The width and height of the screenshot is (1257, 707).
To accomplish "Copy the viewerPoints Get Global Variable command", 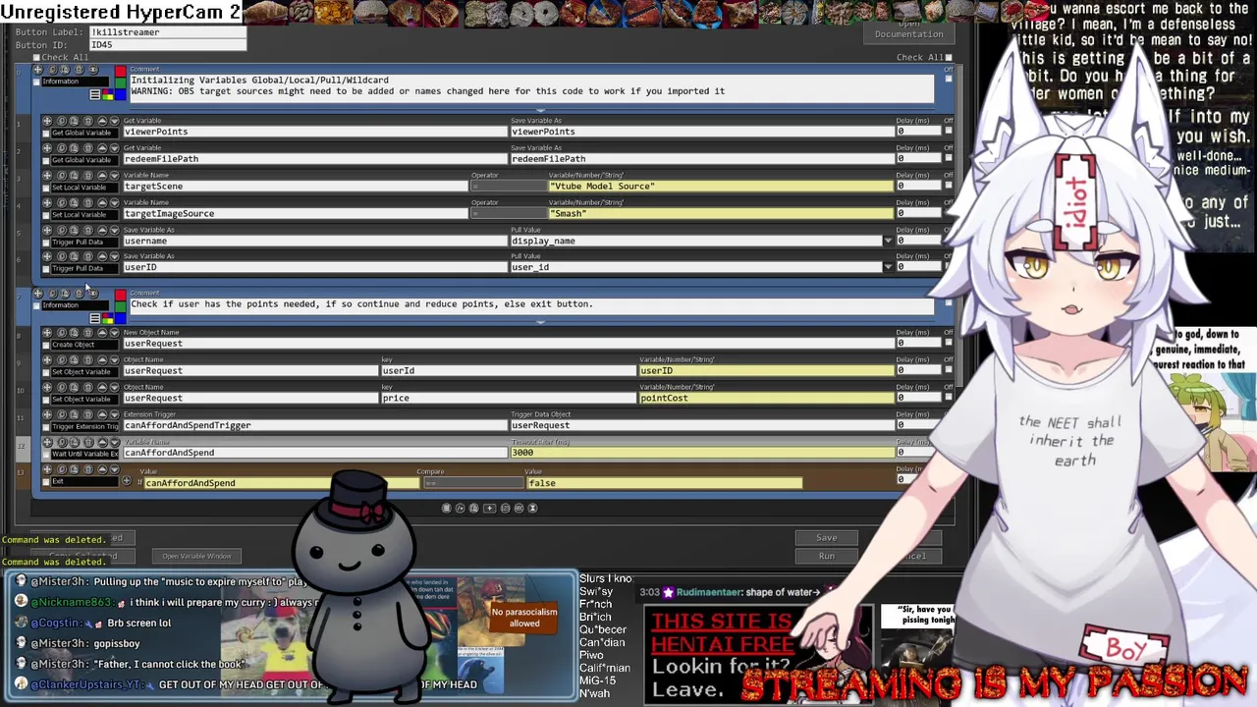I will (x=61, y=121).
